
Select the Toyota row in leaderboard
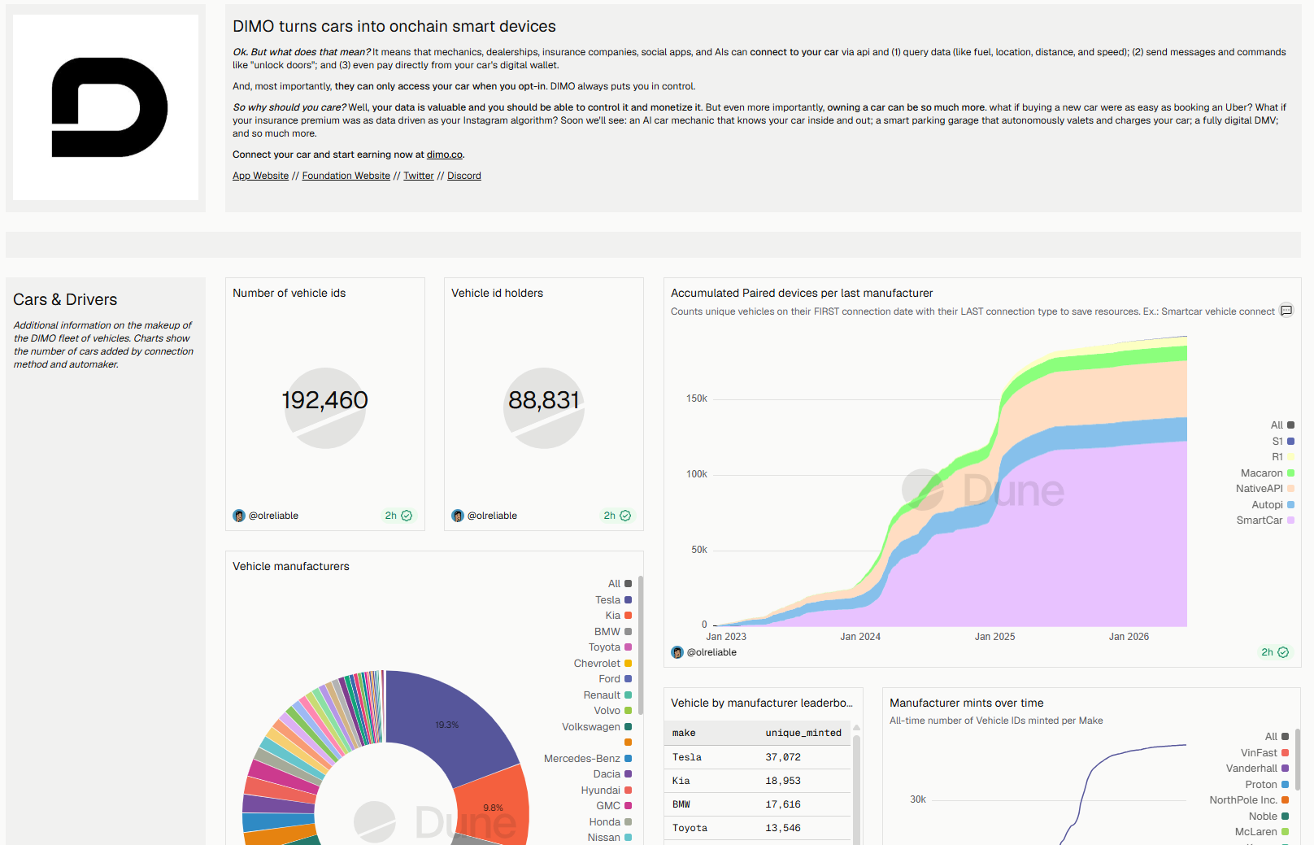coord(758,828)
